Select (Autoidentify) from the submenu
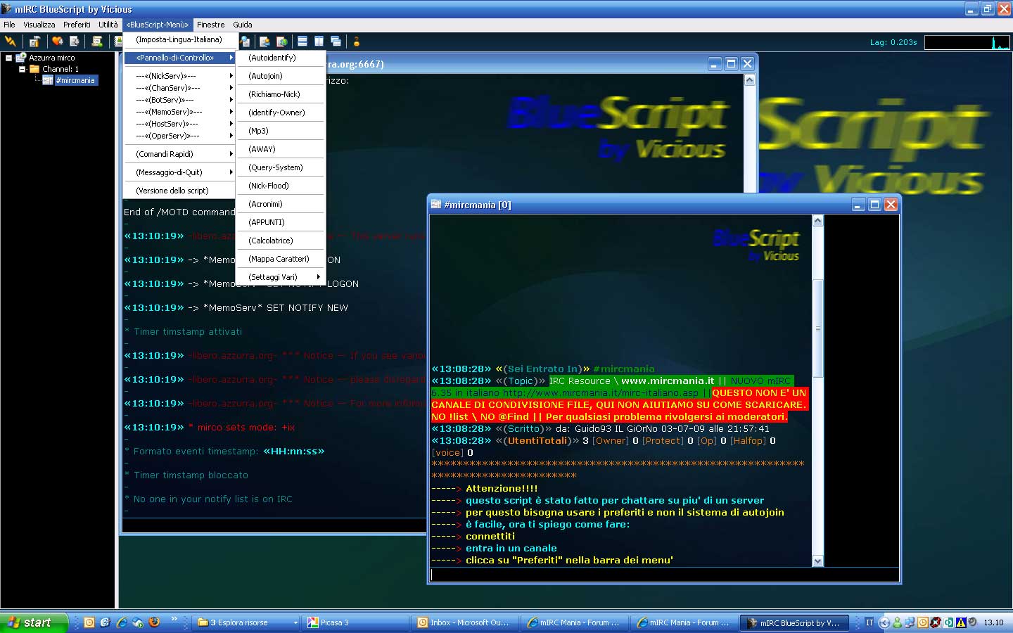The height and width of the screenshot is (633, 1013). pos(272,58)
